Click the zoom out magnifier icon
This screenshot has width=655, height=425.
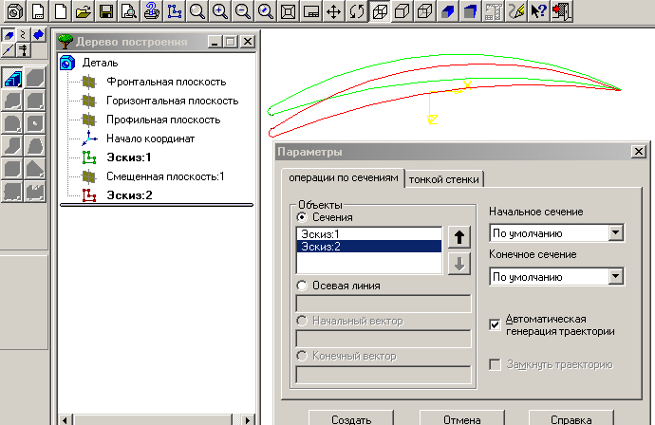click(x=242, y=11)
